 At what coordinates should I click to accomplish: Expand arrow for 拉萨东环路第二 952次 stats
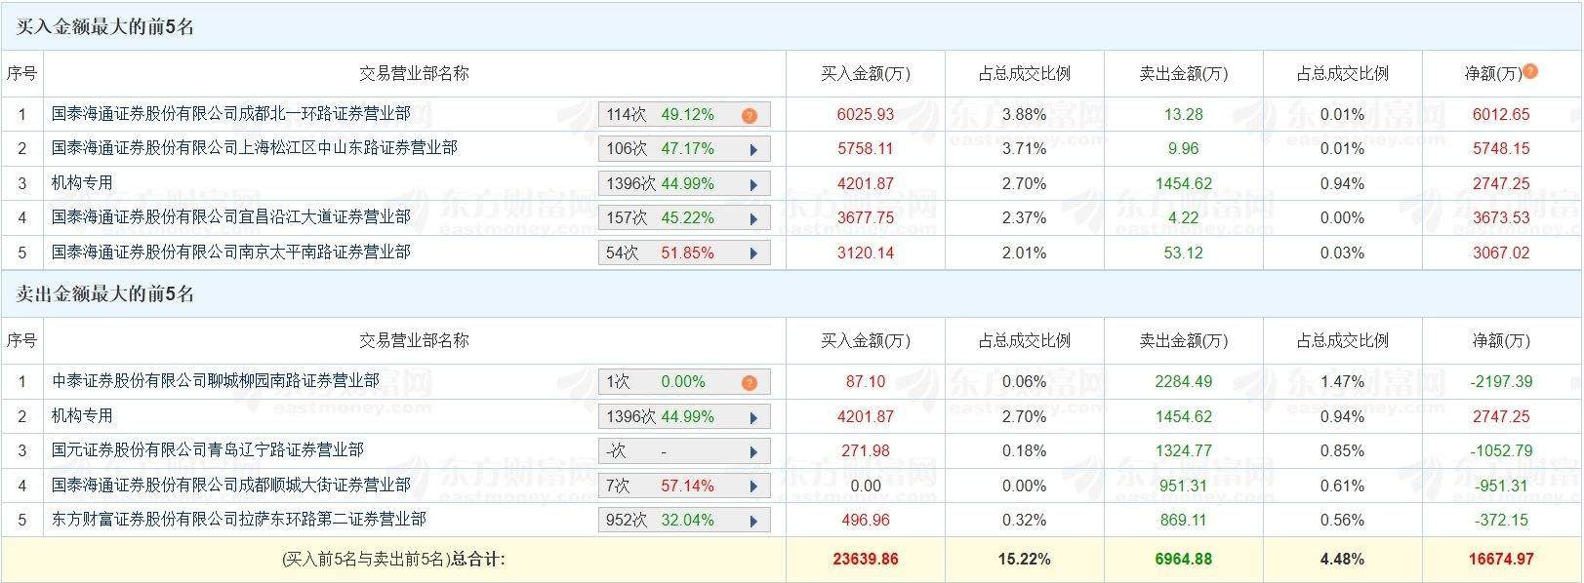(753, 522)
